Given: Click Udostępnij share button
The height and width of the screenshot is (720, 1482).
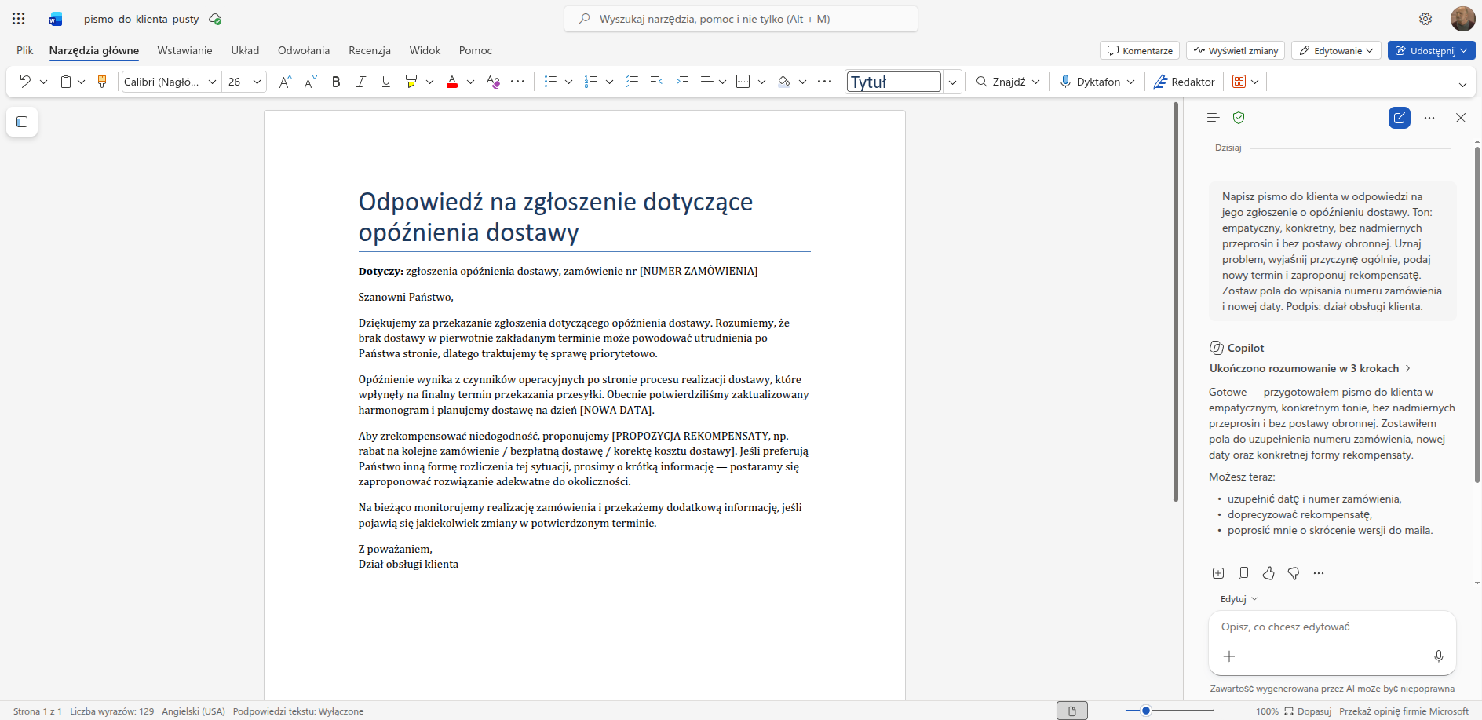Looking at the screenshot, I should click(x=1432, y=50).
